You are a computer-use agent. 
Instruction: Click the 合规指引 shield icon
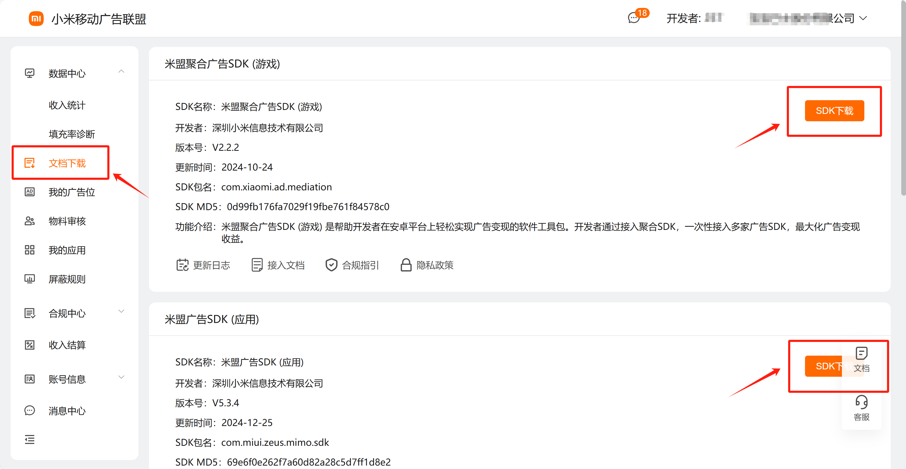tap(331, 265)
